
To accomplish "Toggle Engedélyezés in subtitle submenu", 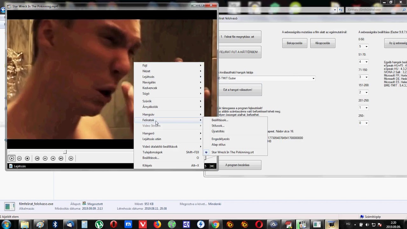I will pos(235,139).
